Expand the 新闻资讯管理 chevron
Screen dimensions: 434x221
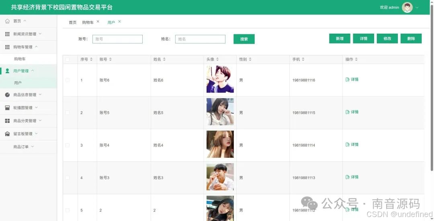[x=40, y=34]
